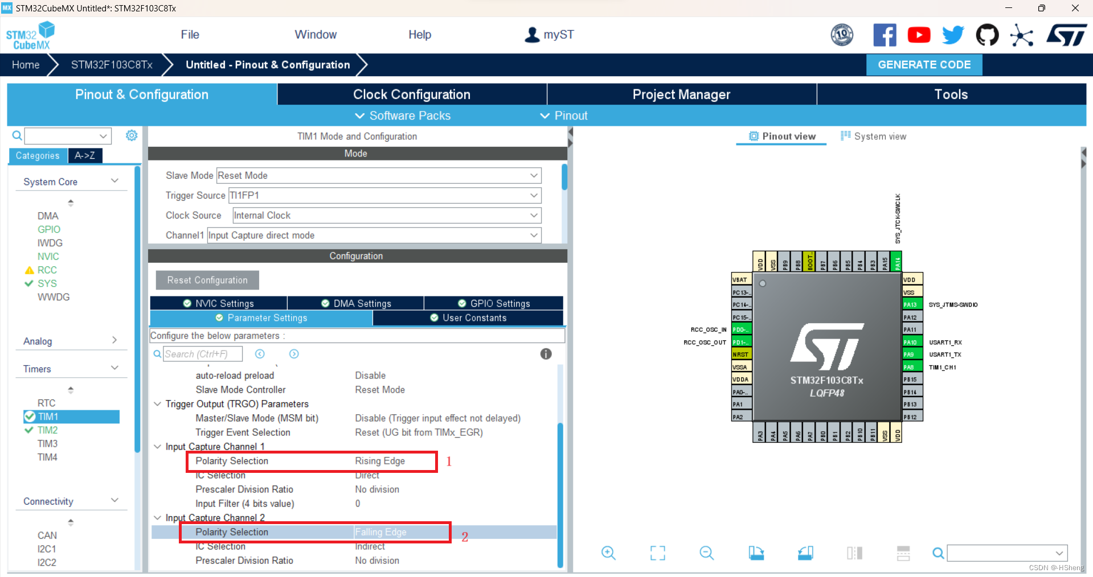Click the parameter search field
This screenshot has height=577, width=1093.
pyautogui.click(x=203, y=354)
